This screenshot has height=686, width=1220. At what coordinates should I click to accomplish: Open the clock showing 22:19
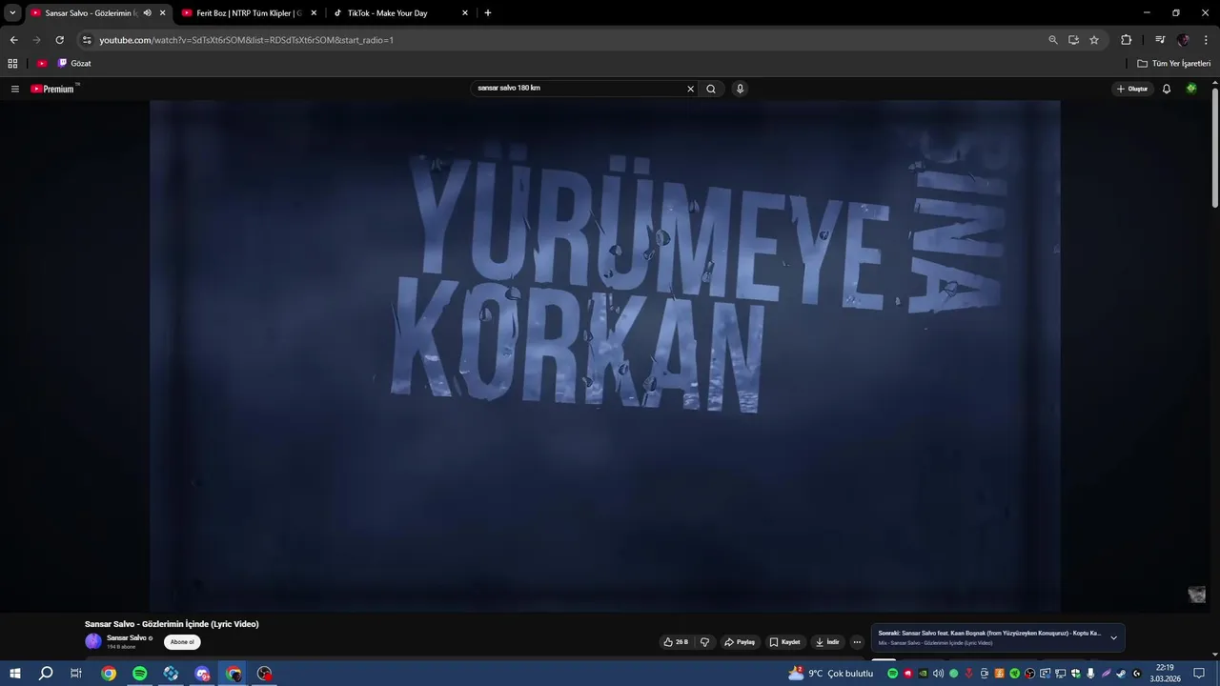1165,674
